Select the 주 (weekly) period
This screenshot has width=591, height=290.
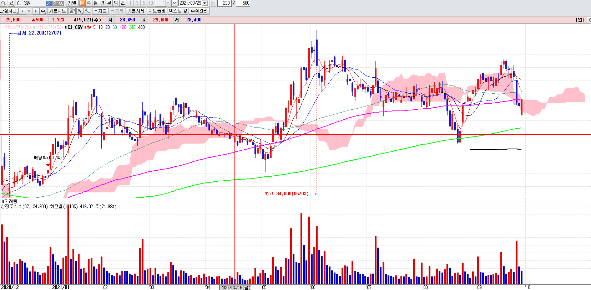point(89,3)
